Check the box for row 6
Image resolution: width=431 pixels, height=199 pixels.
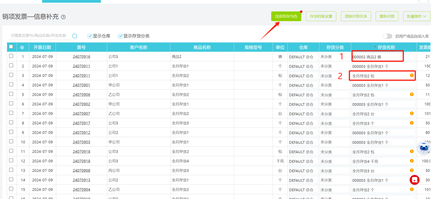pos(11,103)
